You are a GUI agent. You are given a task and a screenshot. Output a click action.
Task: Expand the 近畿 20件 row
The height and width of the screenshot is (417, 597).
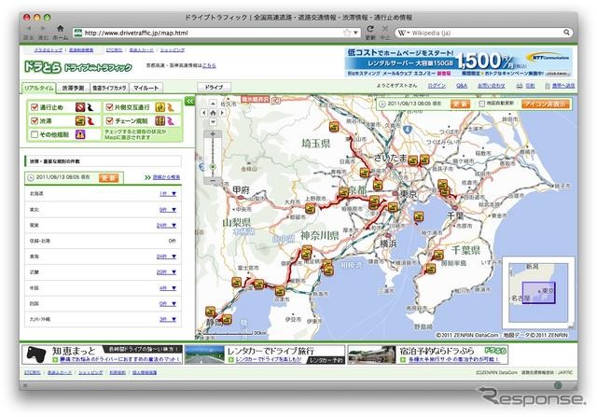click(x=103, y=272)
